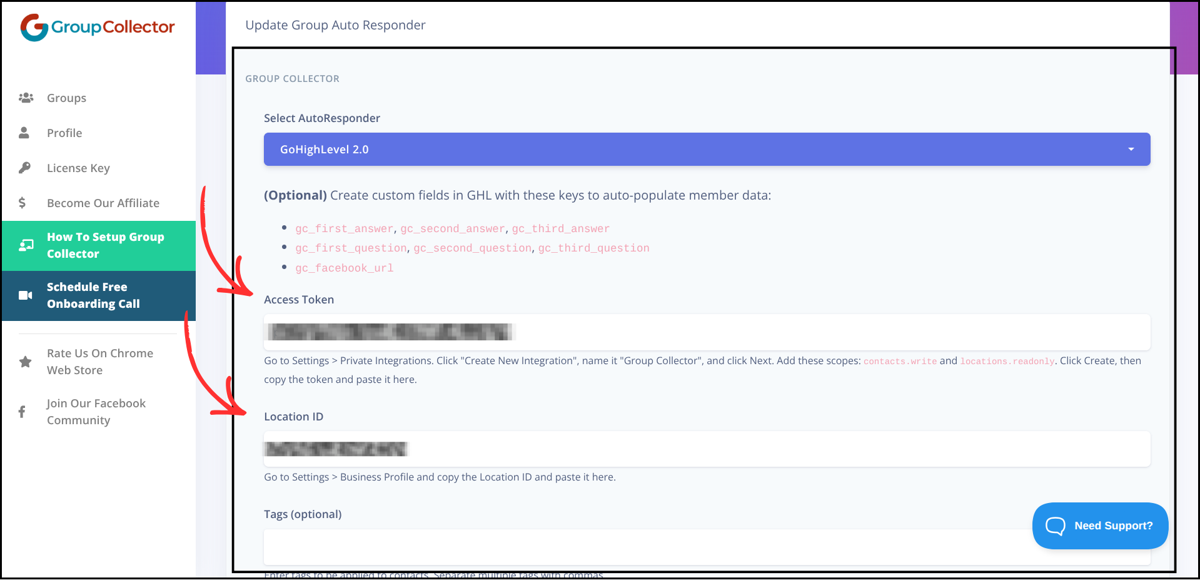
Task: Click the Select AutoResponder label
Action: point(322,118)
